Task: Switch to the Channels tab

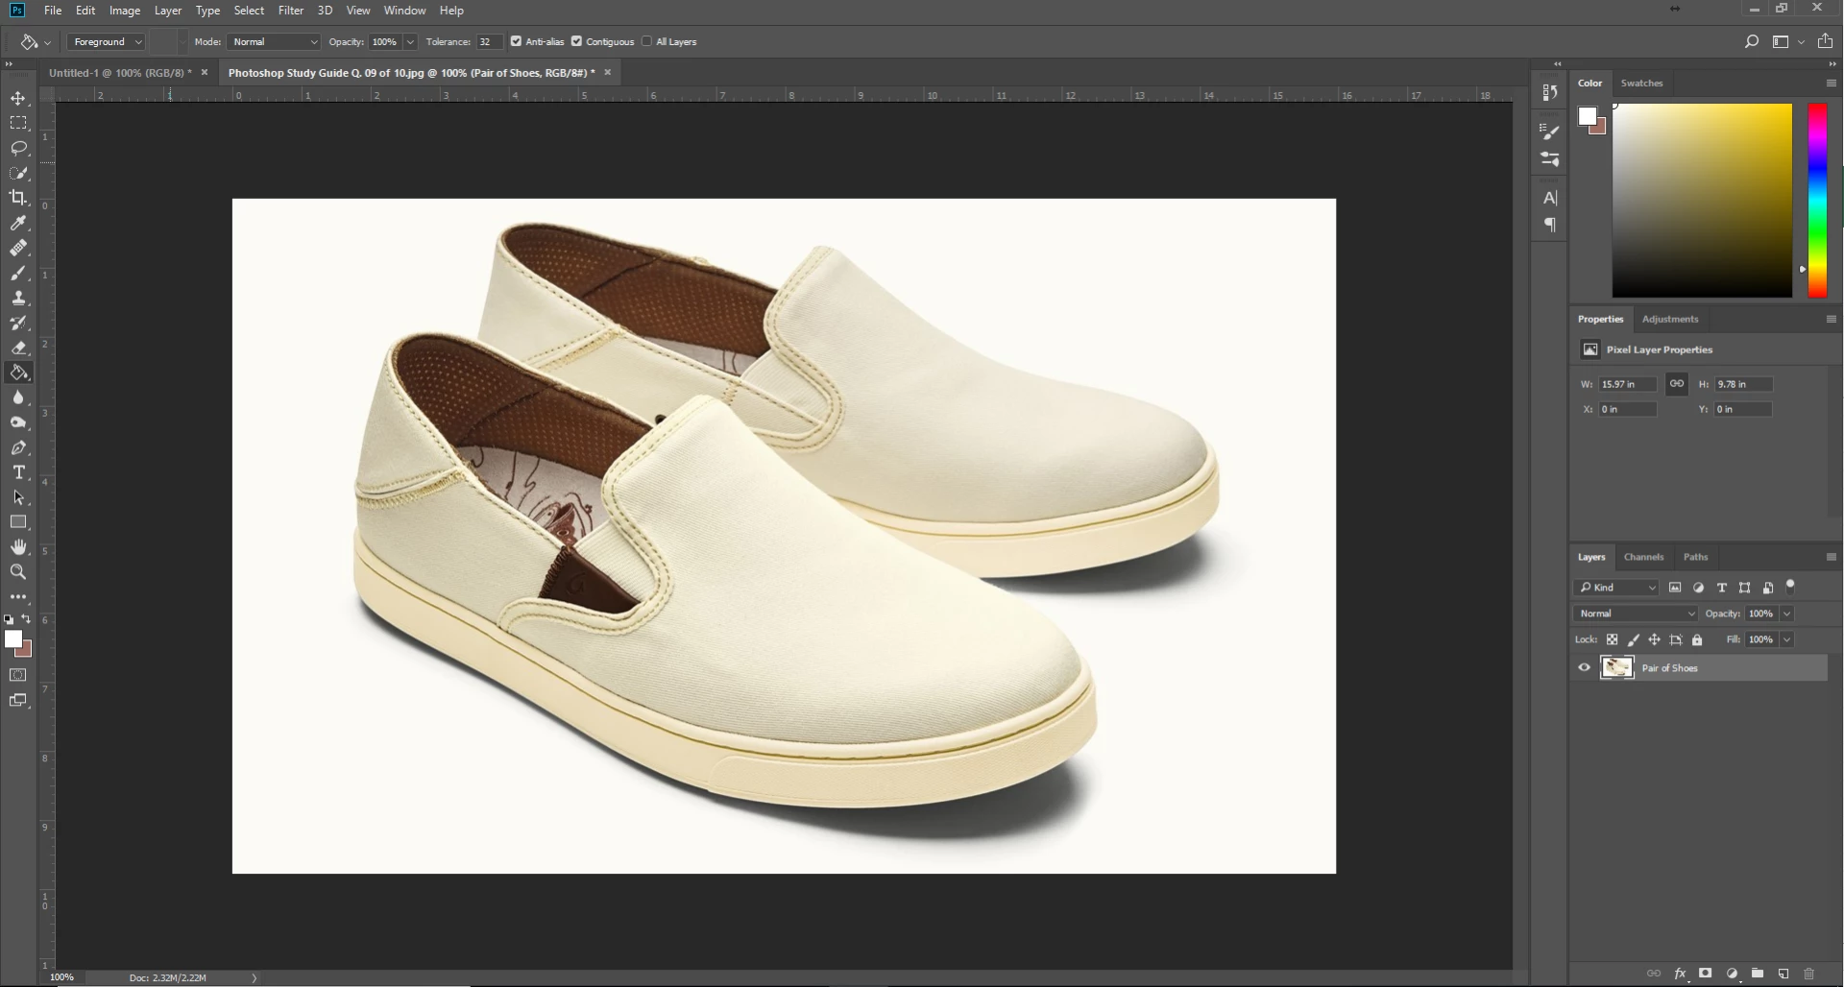Action: pyautogui.click(x=1643, y=557)
